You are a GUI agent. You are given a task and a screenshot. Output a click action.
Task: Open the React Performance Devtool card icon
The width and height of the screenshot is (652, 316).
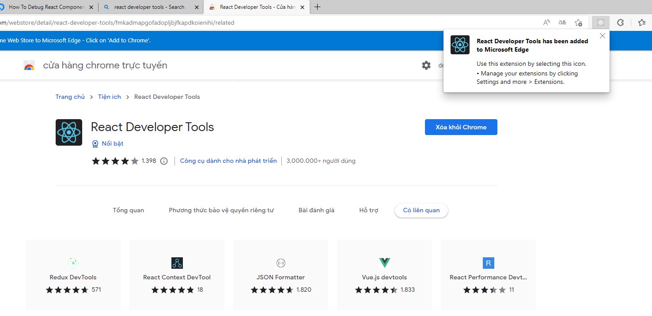[x=489, y=263]
